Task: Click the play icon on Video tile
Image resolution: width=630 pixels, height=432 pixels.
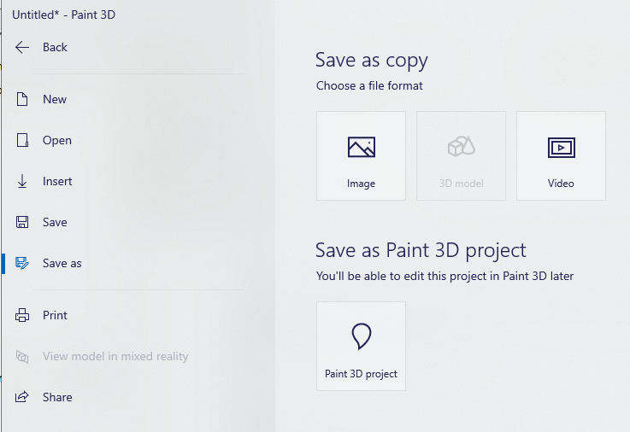Action: coord(562,148)
